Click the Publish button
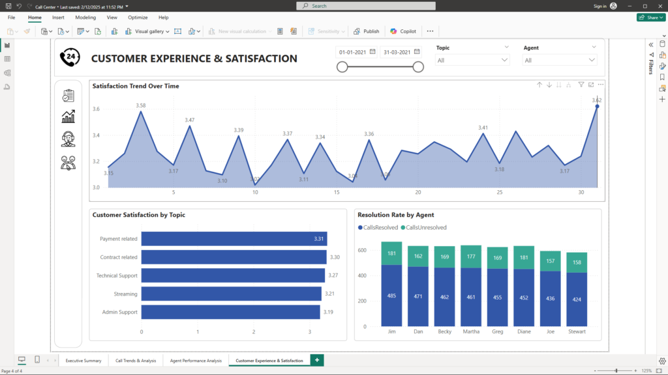Viewport: 668px width, 375px height. click(367, 31)
